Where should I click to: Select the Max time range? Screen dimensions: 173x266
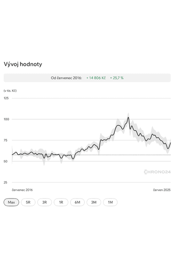pos(11,202)
